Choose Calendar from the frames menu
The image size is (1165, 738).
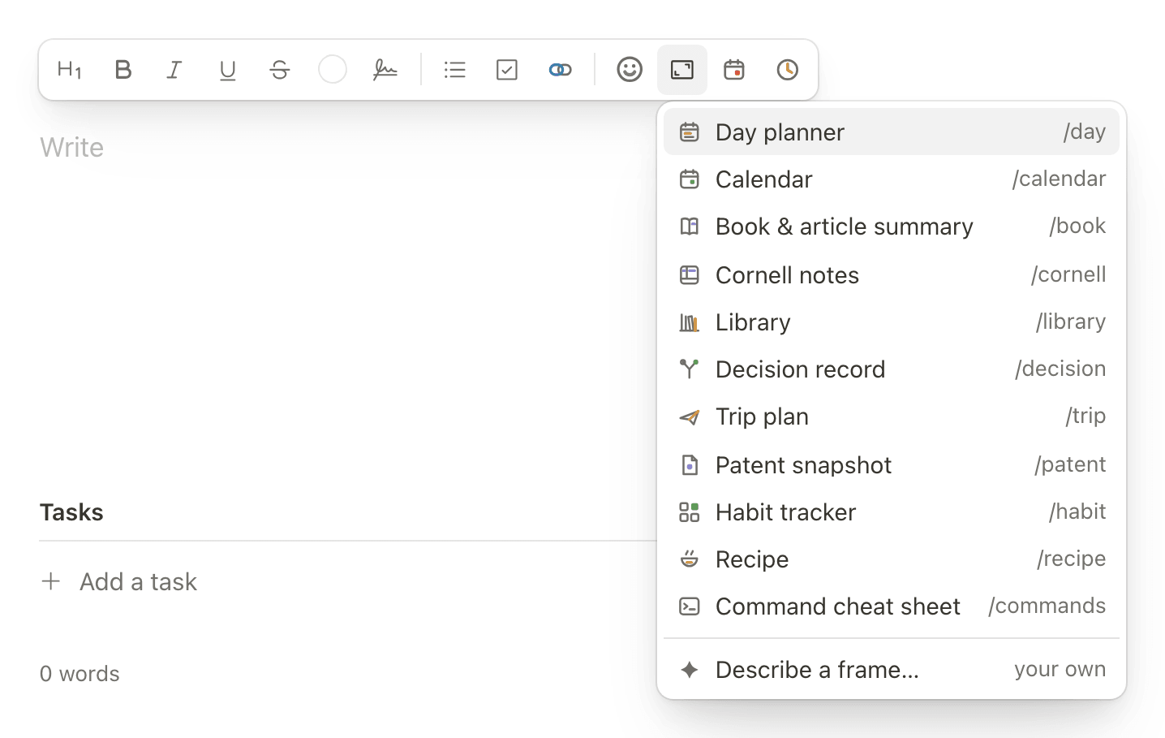click(892, 179)
